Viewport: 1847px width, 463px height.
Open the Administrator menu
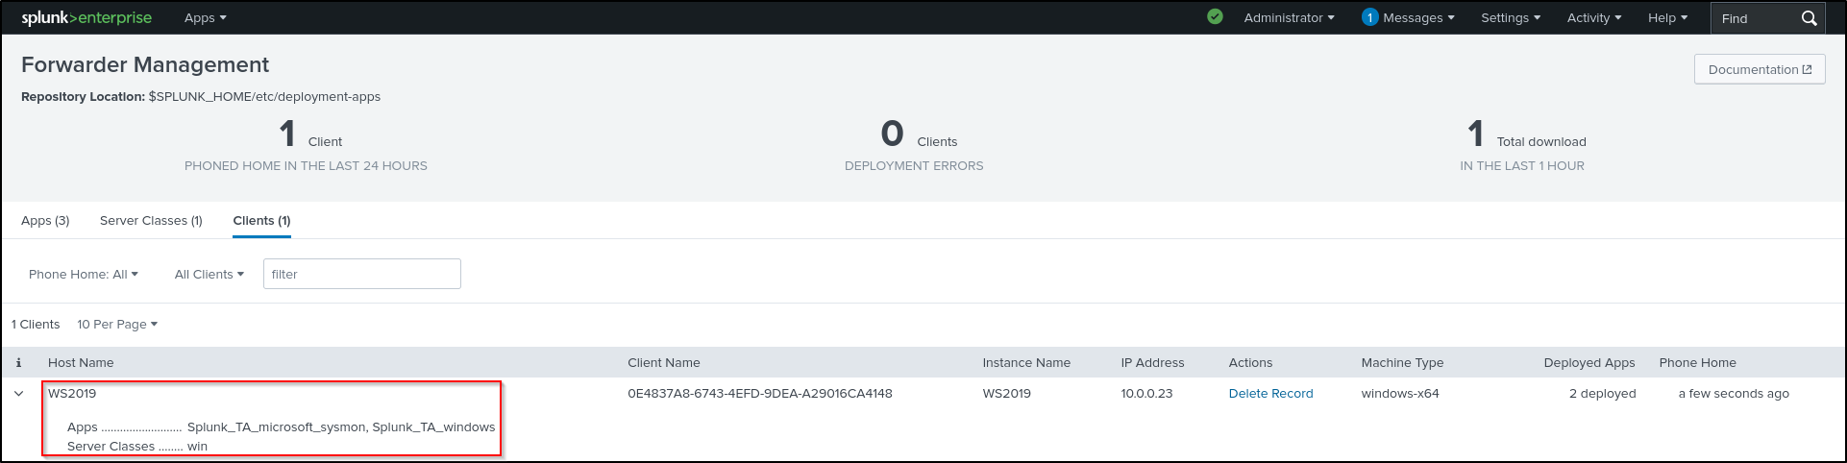(x=1289, y=17)
